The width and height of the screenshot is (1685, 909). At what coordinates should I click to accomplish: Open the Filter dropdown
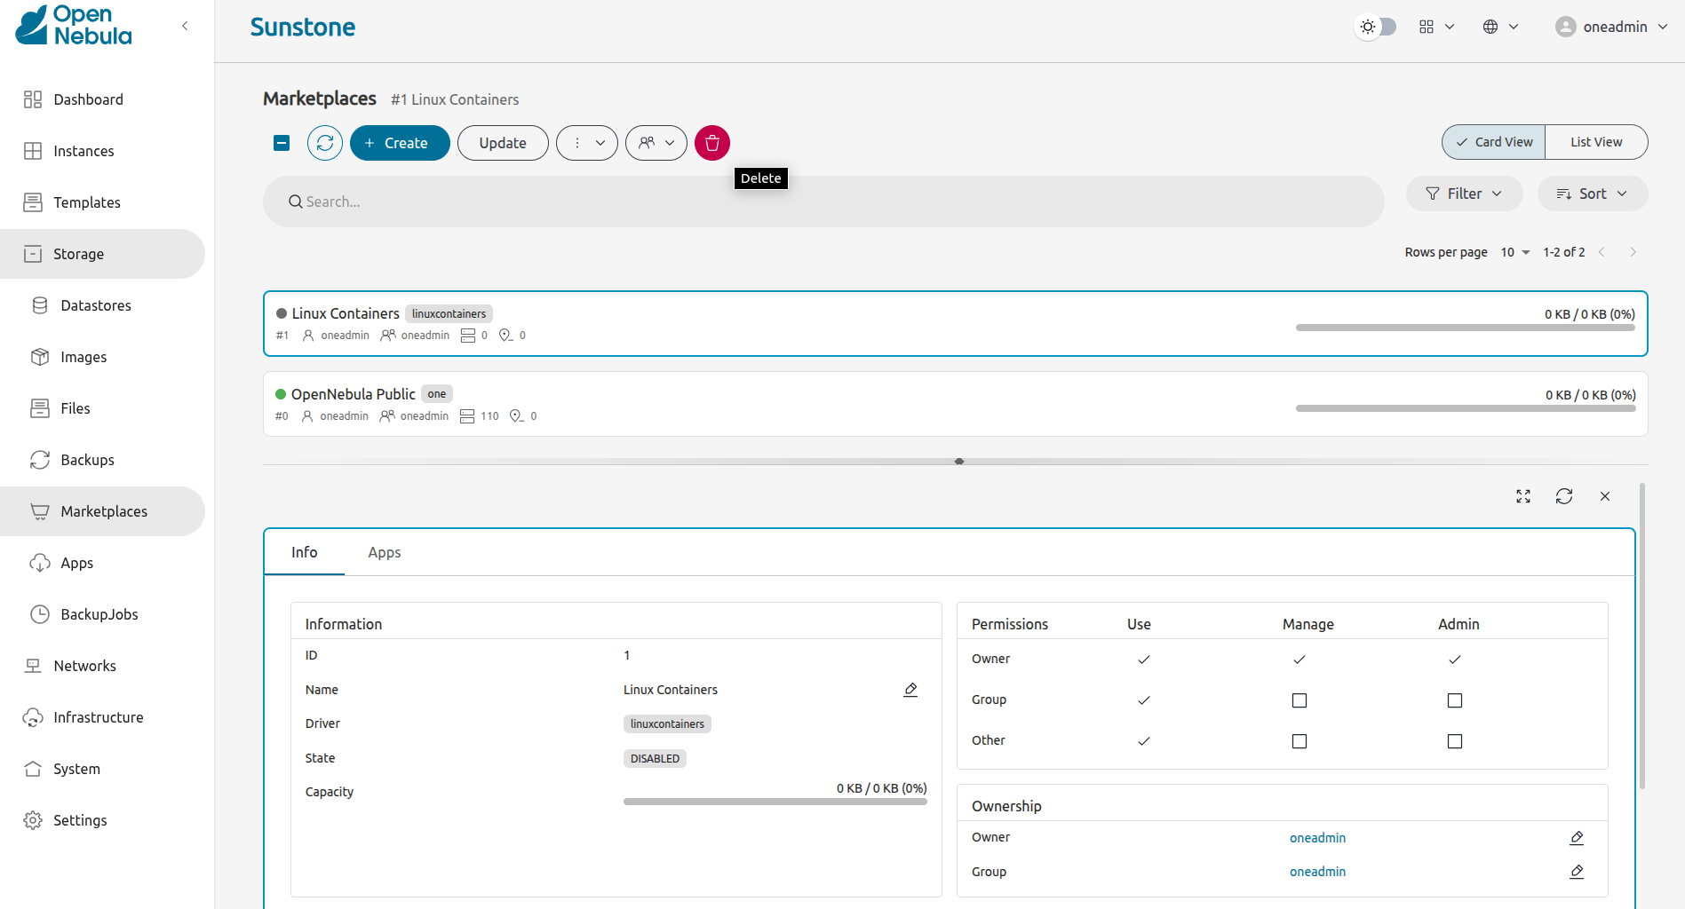pyautogui.click(x=1464, y=194)
